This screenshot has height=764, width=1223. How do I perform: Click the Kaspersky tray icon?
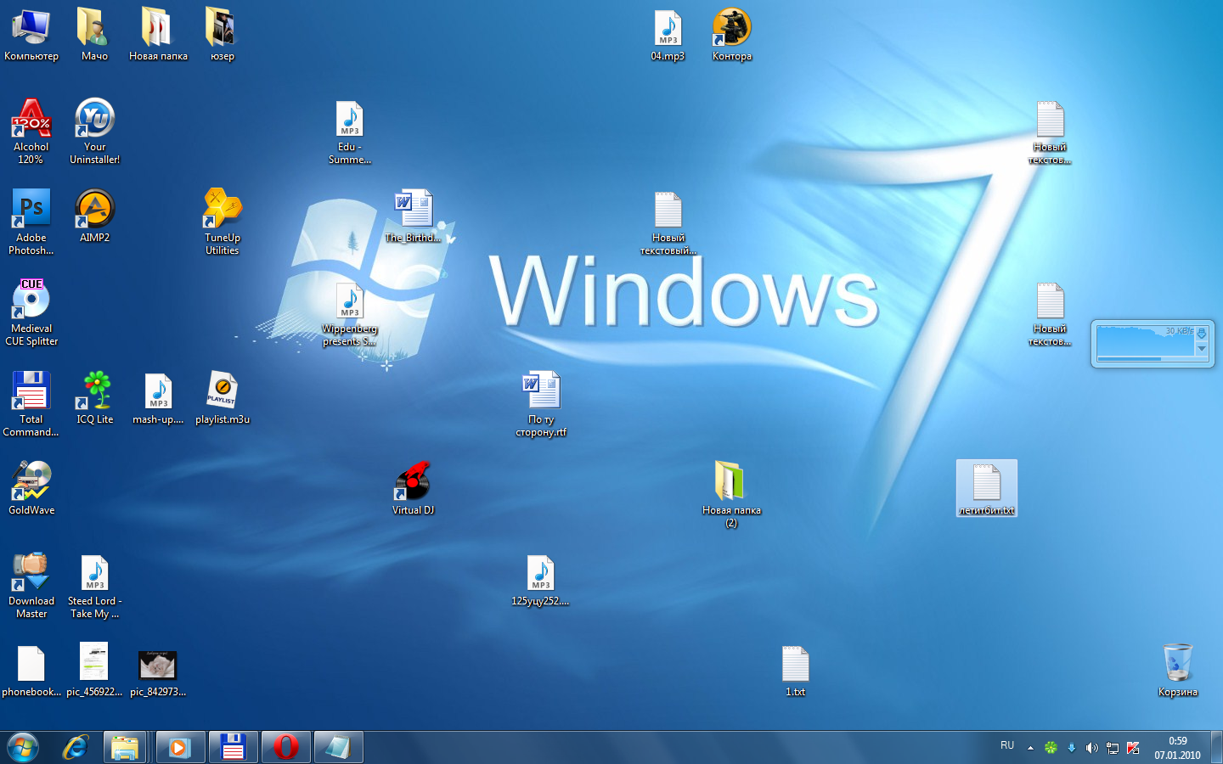[x=1133, y=748]
